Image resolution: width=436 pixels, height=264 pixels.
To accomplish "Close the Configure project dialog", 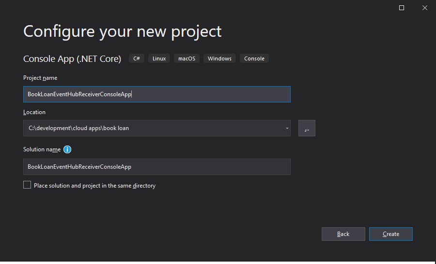I will click(x=424, y=8).
